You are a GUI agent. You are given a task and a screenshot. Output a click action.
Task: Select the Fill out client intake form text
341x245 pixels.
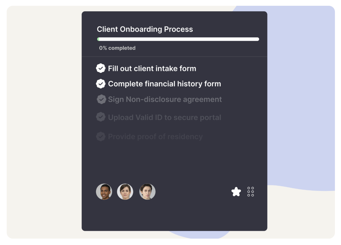[152, 68]
